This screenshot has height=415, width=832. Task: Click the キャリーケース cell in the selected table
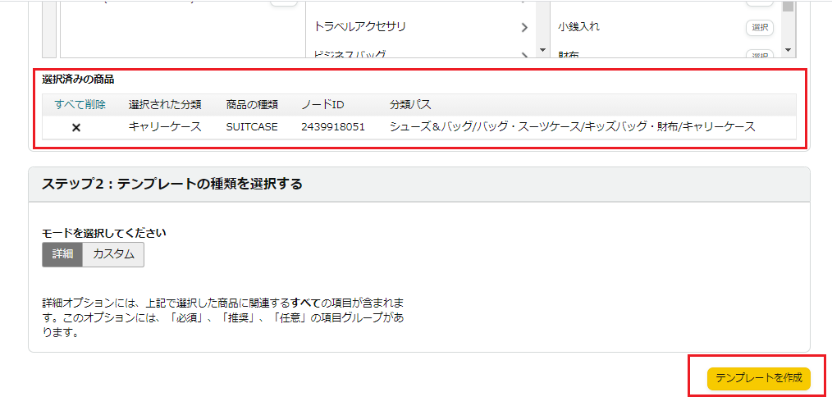coord(165,127)
